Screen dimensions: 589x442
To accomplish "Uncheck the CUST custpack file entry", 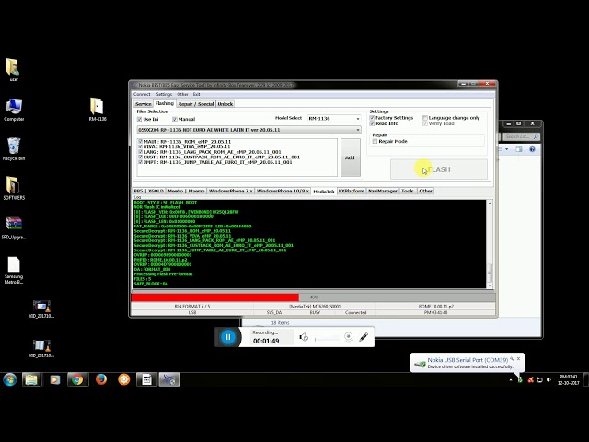I will click(140, 157).
